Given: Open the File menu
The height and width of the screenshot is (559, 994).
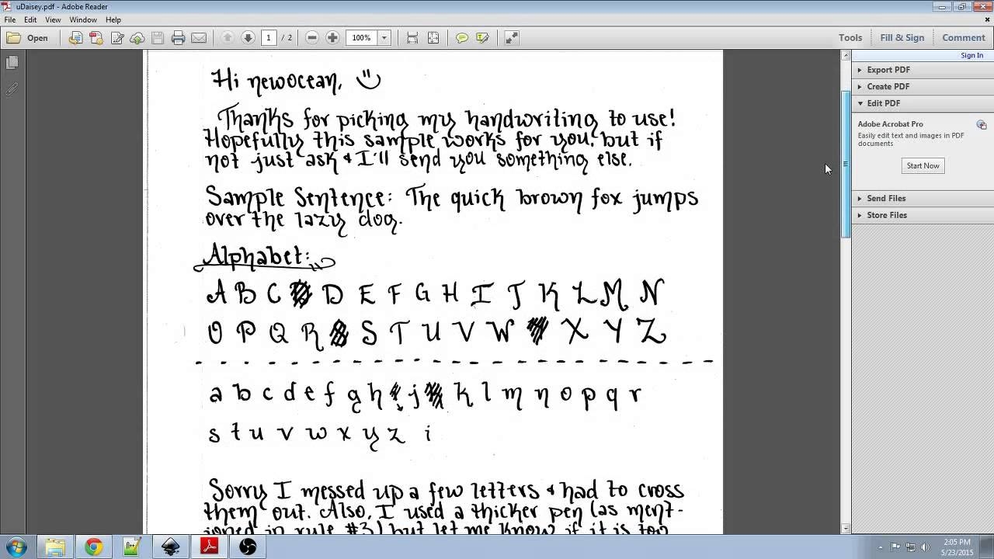Looking at the screenshot, I should pyautogui.click(x=9, y=19).
